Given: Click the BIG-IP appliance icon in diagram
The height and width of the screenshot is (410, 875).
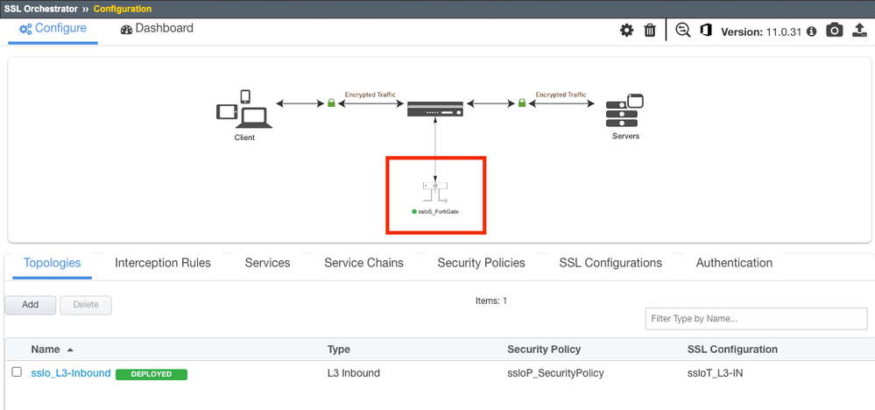Looking at the screenshot, I should click(435, 109).
